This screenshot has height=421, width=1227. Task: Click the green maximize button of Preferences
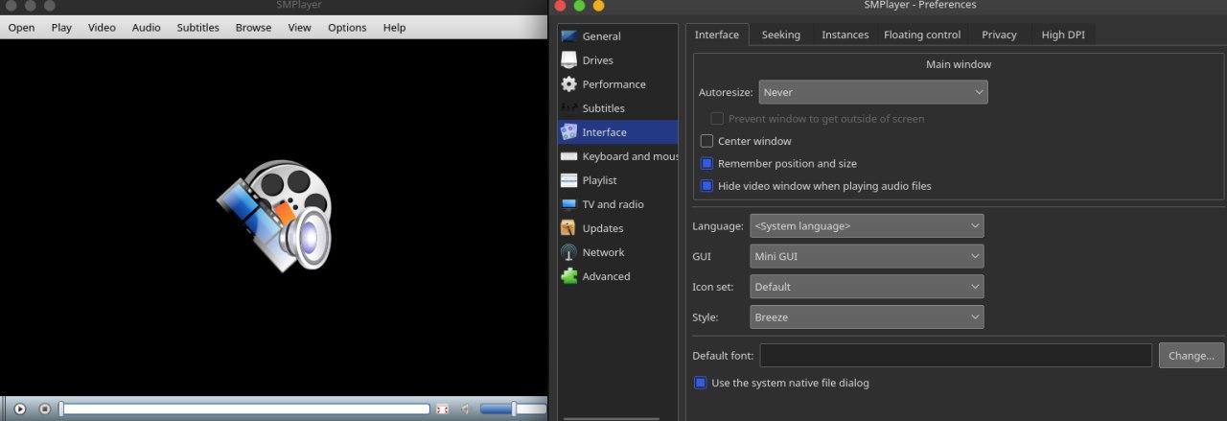(579, 6)
